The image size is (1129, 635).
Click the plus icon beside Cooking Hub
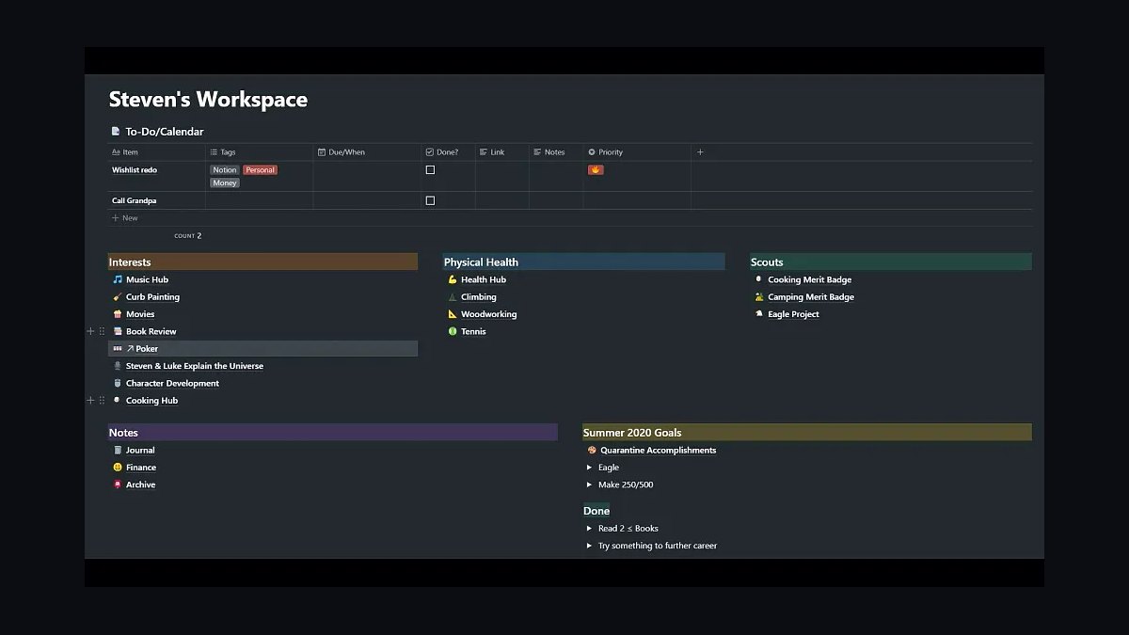tap(91, 401)
